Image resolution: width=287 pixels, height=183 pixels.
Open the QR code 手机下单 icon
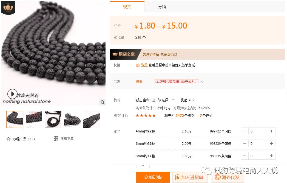(x=56, y=138)
